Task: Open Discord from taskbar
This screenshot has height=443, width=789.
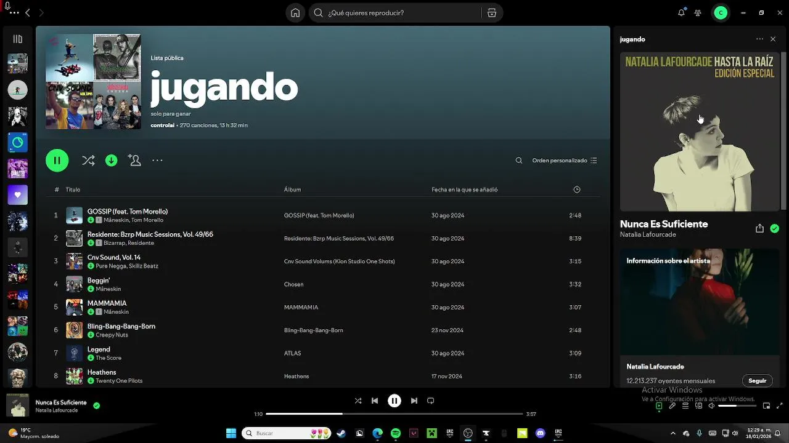Action: coord(541,433)
